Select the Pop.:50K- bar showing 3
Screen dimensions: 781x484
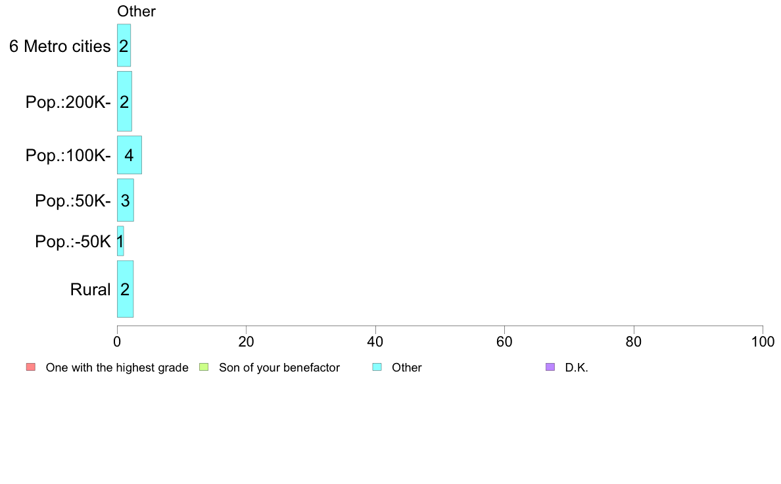tap(126, 200)
